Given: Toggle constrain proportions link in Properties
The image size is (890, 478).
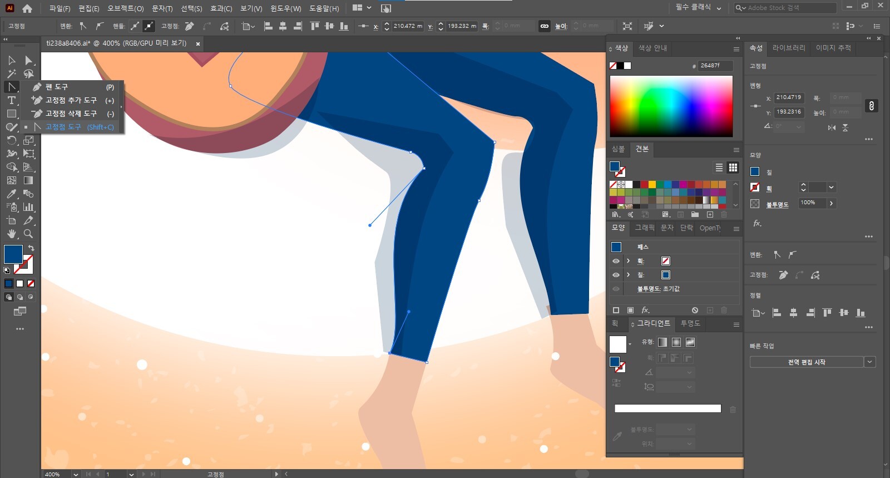Looking at the screenshot, I should point(871,106).
